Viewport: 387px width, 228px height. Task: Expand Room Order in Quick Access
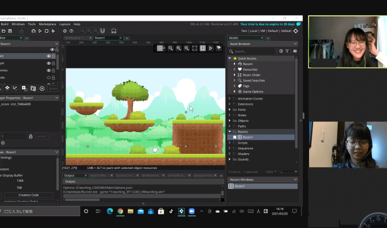(234, 75)
